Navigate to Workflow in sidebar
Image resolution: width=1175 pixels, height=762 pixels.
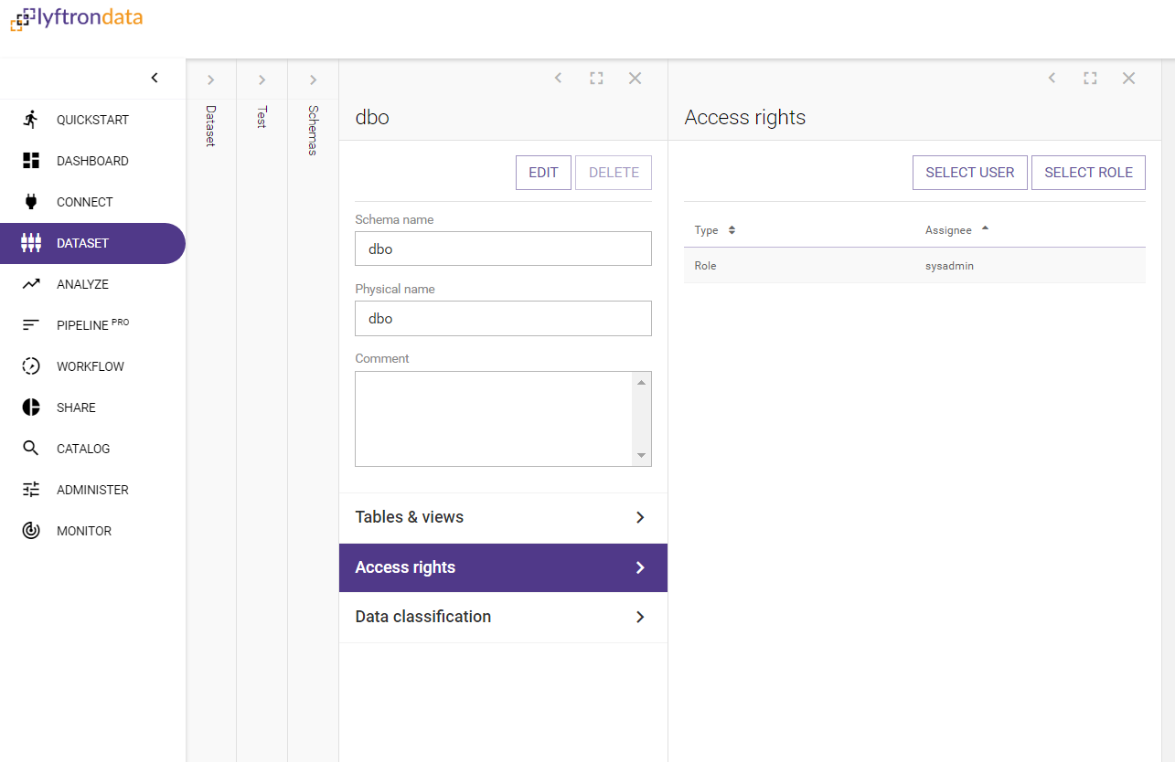tap(92, 366)
